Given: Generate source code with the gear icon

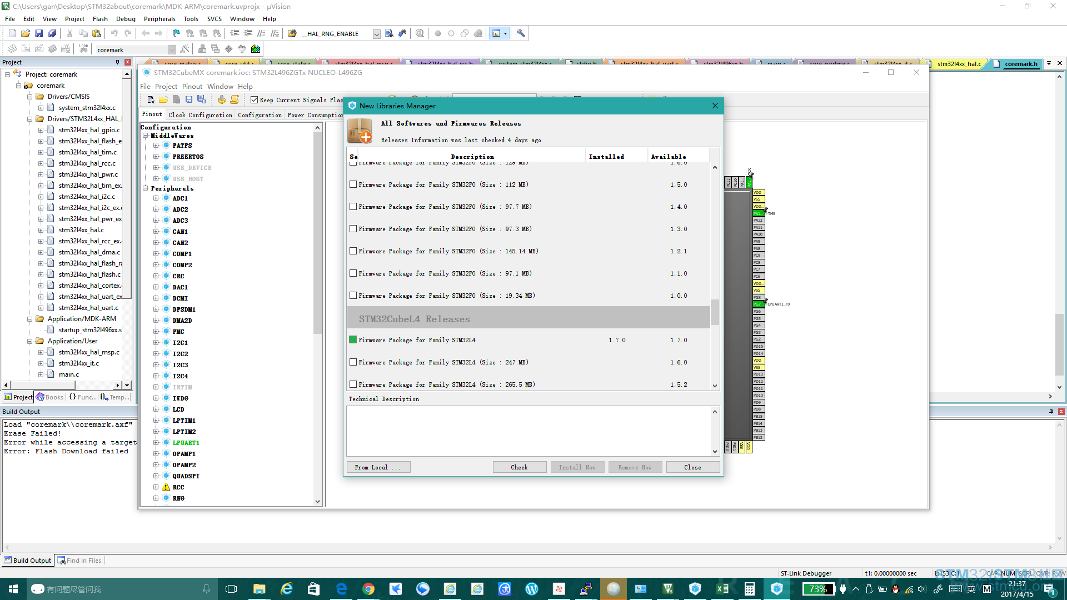Looking at the screenshot, I should 222,100.
